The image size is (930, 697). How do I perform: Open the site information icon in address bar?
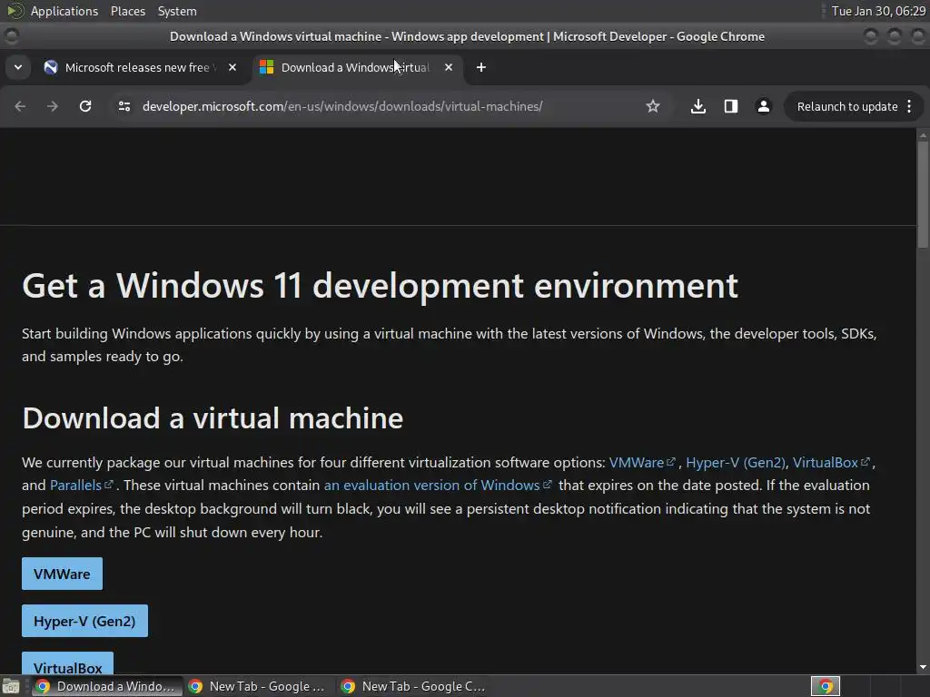(124, 106)
